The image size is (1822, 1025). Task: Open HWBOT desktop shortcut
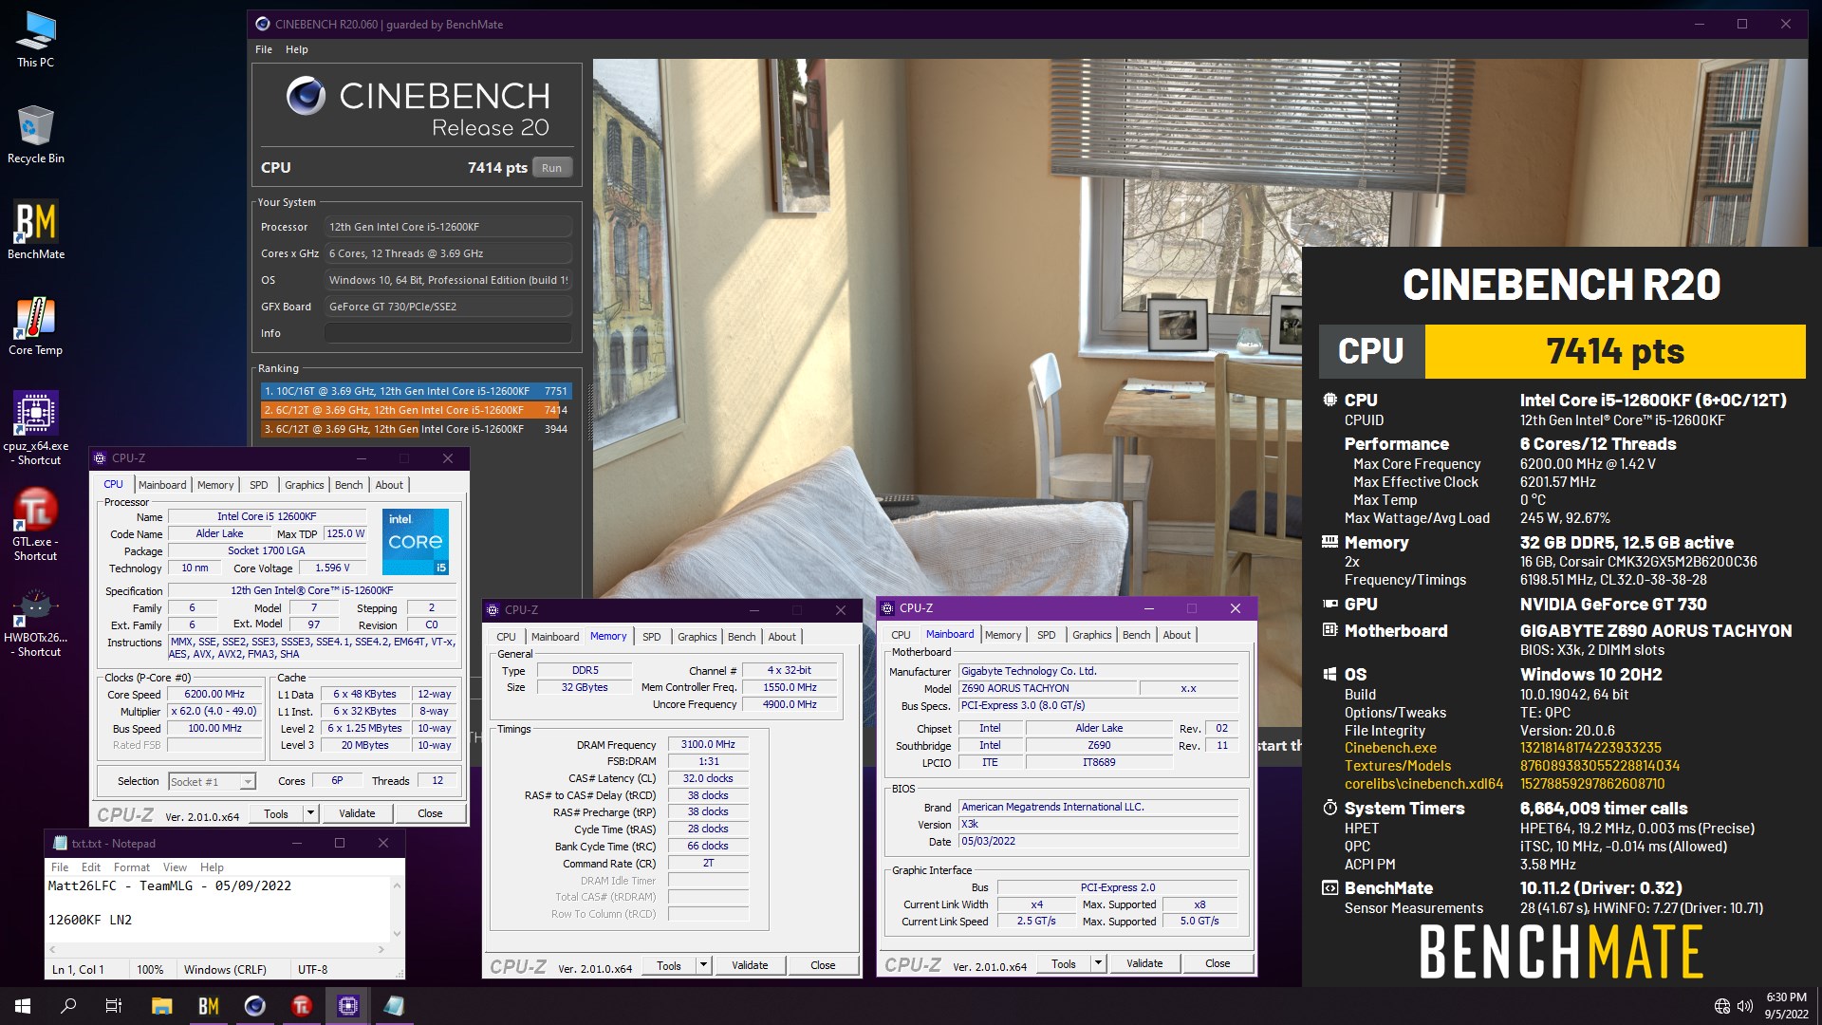coord(35,622)
